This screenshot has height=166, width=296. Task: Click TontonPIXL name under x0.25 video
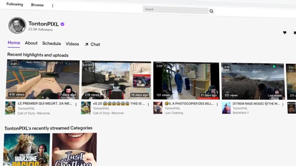click(x=101, y=108)
